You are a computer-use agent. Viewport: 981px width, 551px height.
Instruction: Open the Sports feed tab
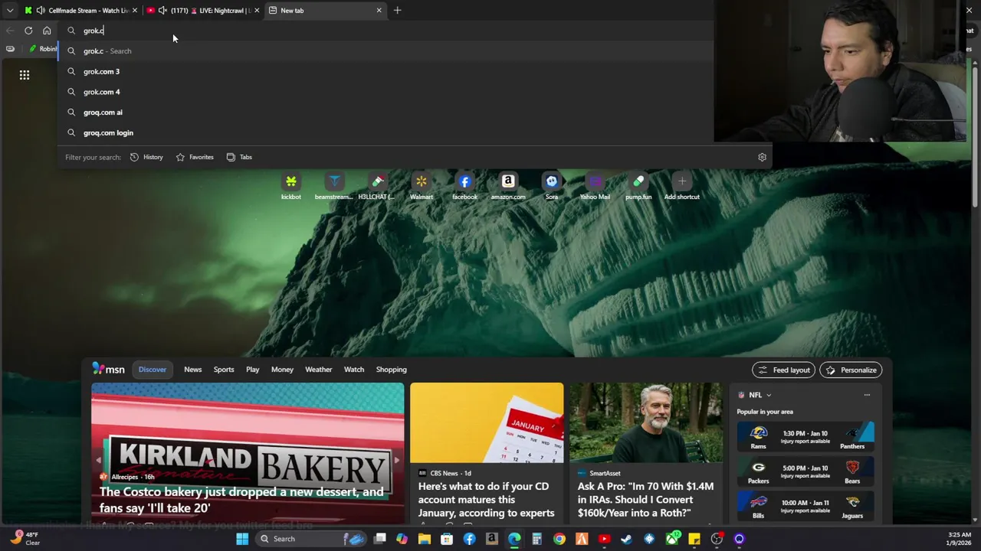coord(224,370)
